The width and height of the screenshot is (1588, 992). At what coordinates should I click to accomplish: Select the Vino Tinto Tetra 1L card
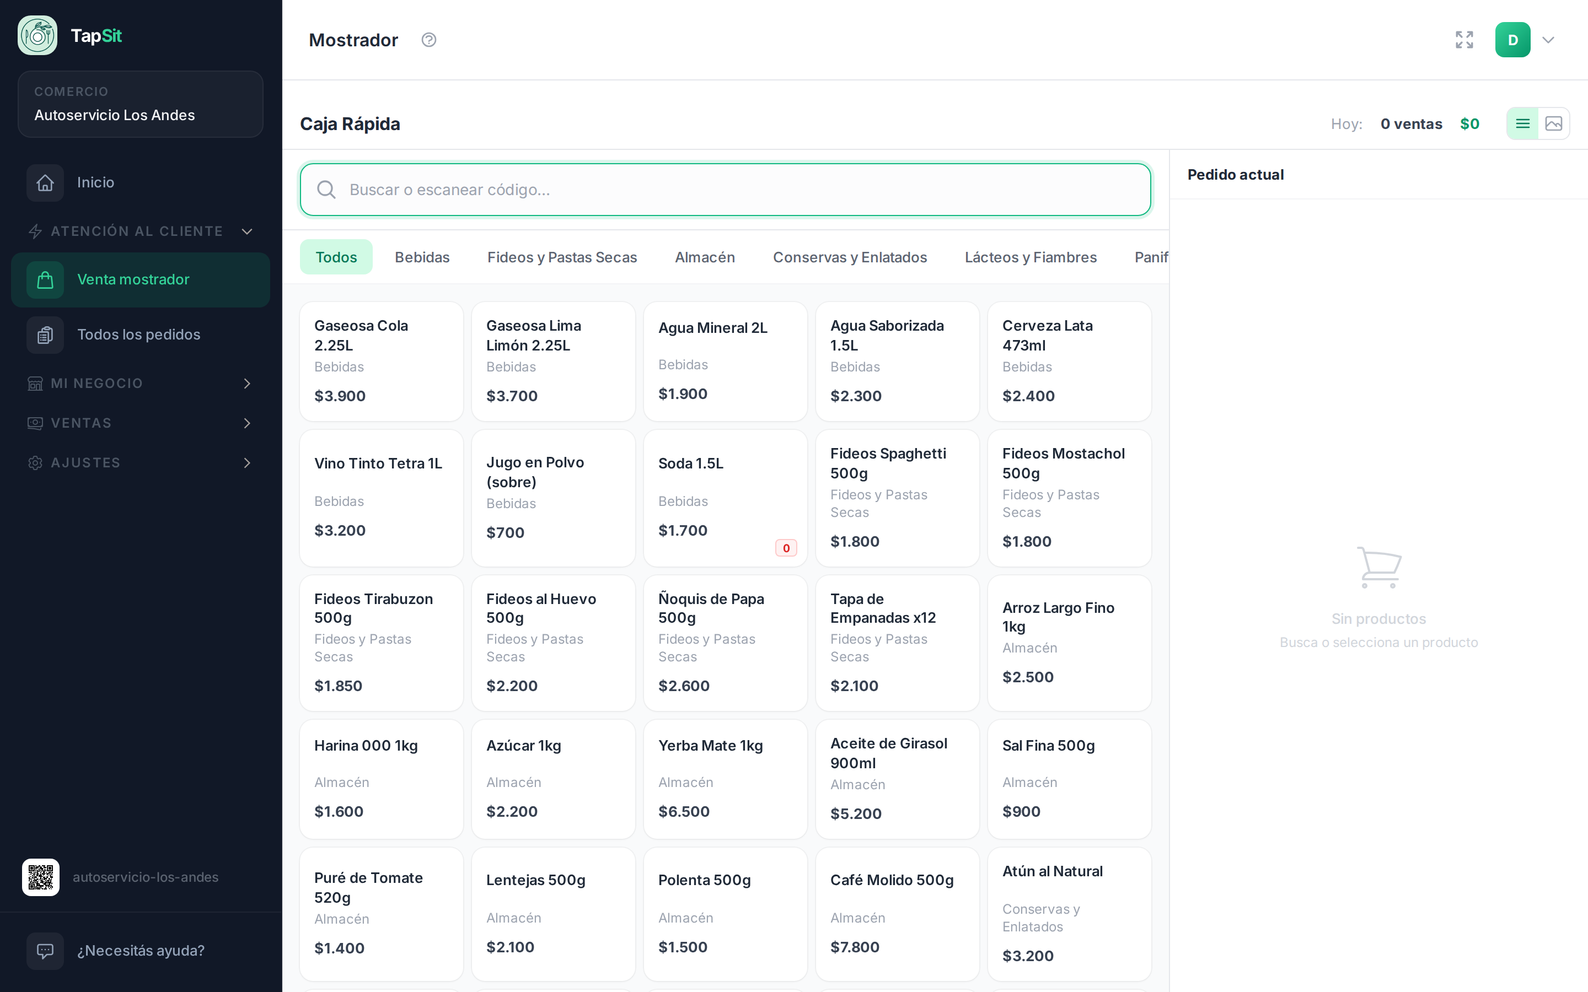coord(381,498)
